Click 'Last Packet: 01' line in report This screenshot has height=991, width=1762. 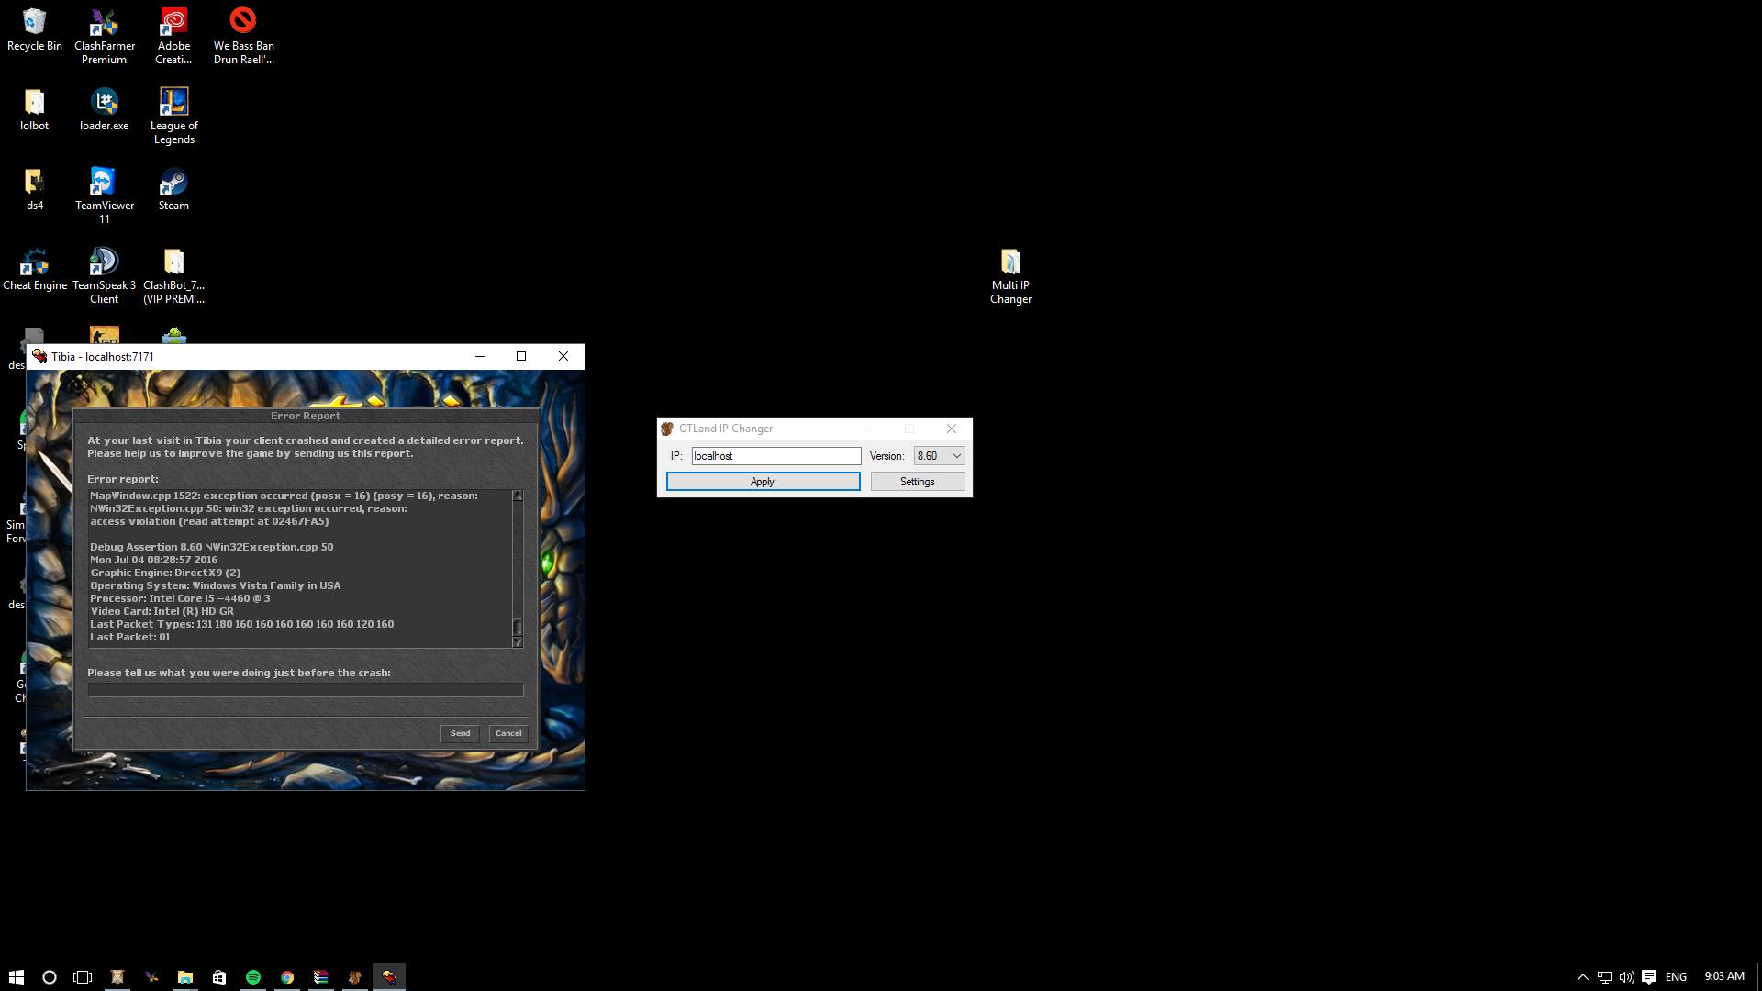[130, 637]
